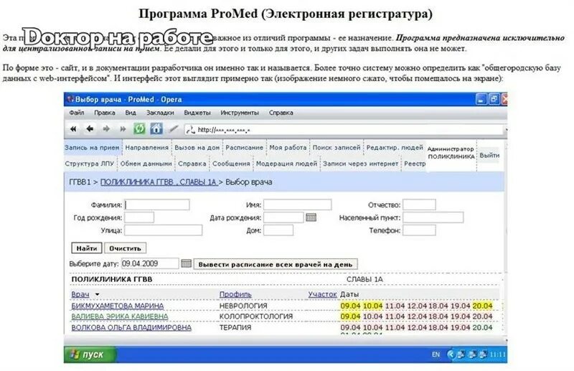
Task: Open the Структура ЛПУ tab
Action: [x=90, y=164]
